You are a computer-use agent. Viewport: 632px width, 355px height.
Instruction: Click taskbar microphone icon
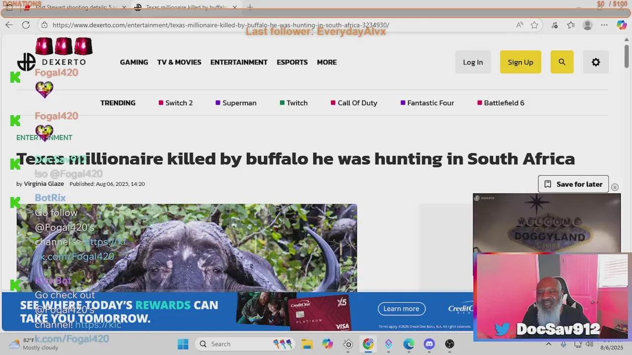563,344
